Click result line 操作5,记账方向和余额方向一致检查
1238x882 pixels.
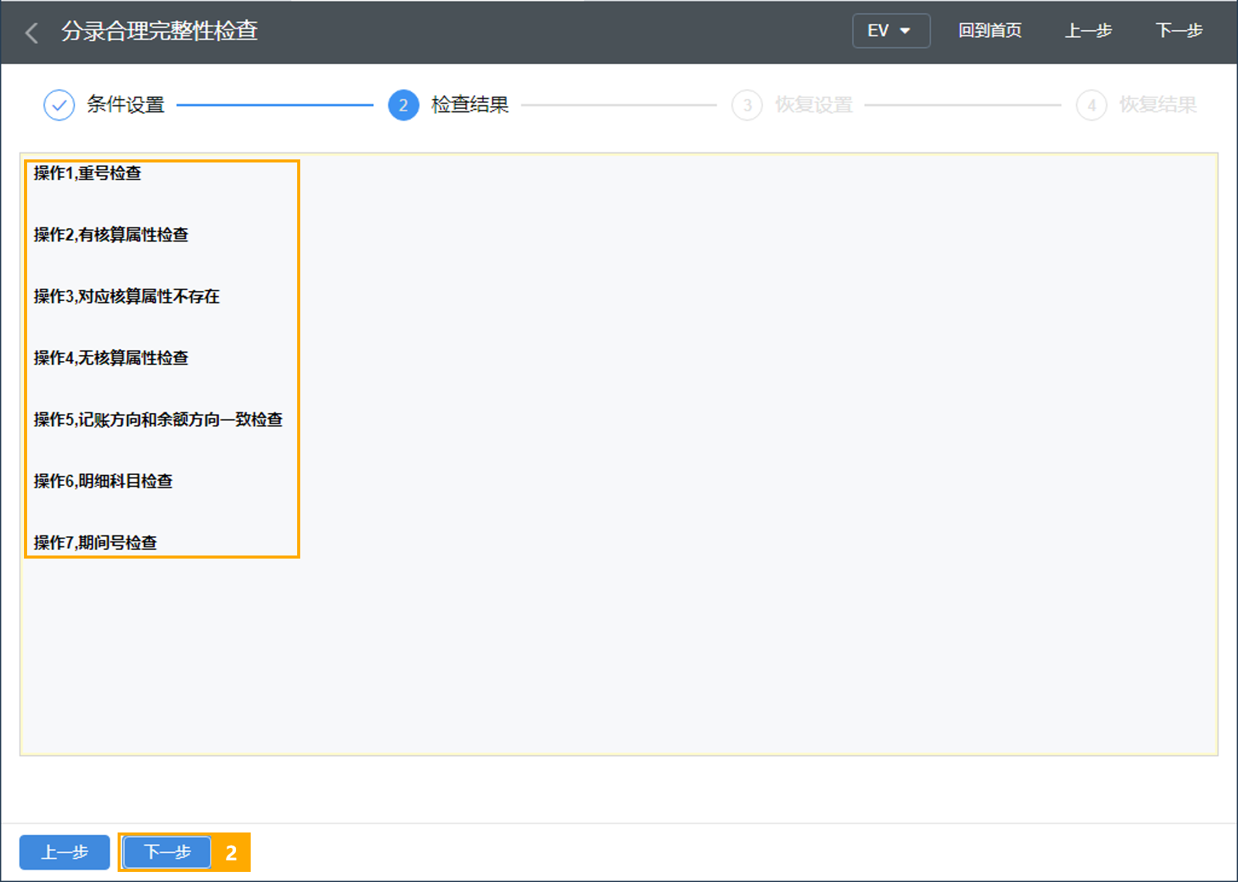[x=159, y=419]
